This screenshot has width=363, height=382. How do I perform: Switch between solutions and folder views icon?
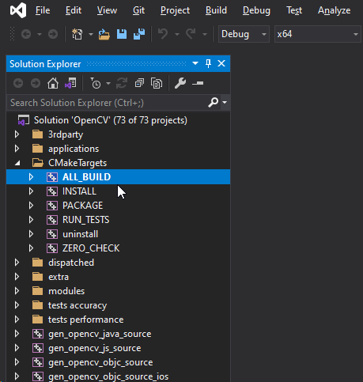click(70, 83)
